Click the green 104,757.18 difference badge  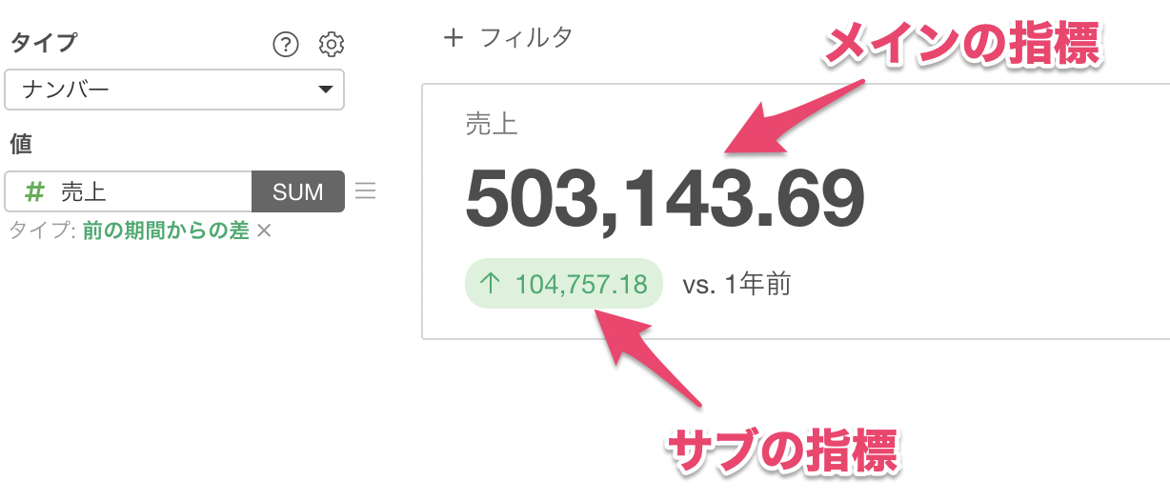[563, 284]
